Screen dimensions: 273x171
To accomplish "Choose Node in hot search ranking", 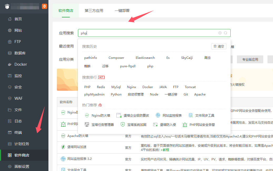I will pos(154,94).
